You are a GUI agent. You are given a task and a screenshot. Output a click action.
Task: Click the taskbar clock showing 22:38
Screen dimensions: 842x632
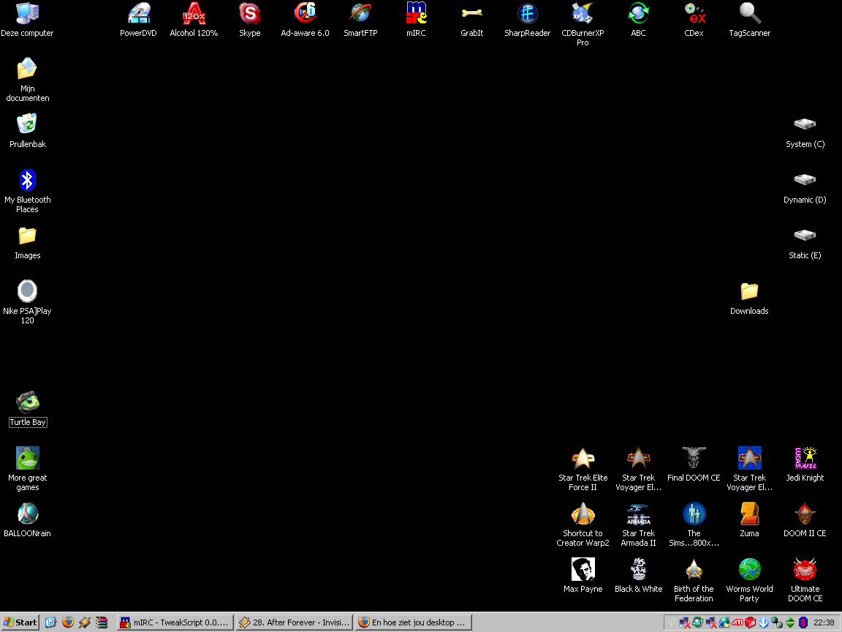tap(824, 622)
